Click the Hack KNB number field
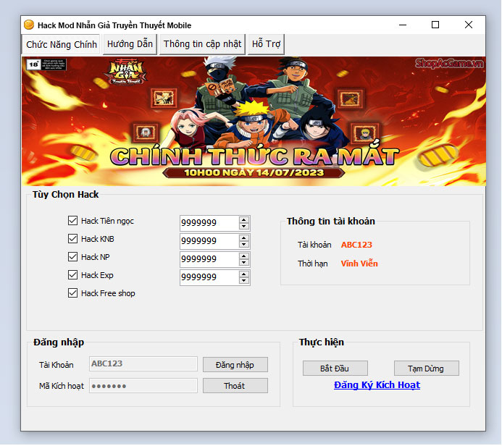 coord(209,241)
